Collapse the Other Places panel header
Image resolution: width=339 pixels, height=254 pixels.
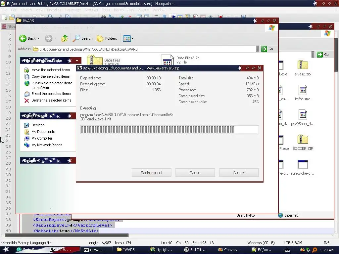point(48,116)
